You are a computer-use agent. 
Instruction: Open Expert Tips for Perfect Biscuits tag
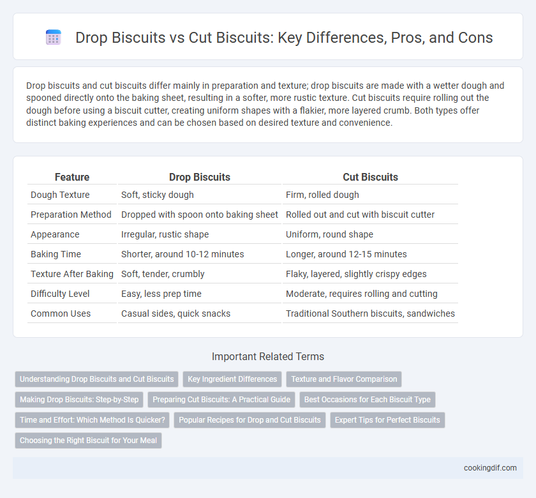click(388, 420)
